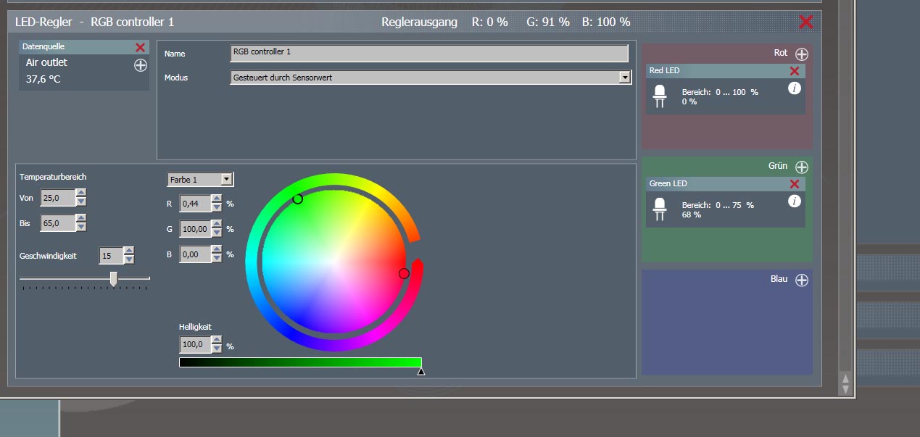The height and width of the screenshot is (437, 920).
Task: Show info for the Green LED
Action: (794, 201)
